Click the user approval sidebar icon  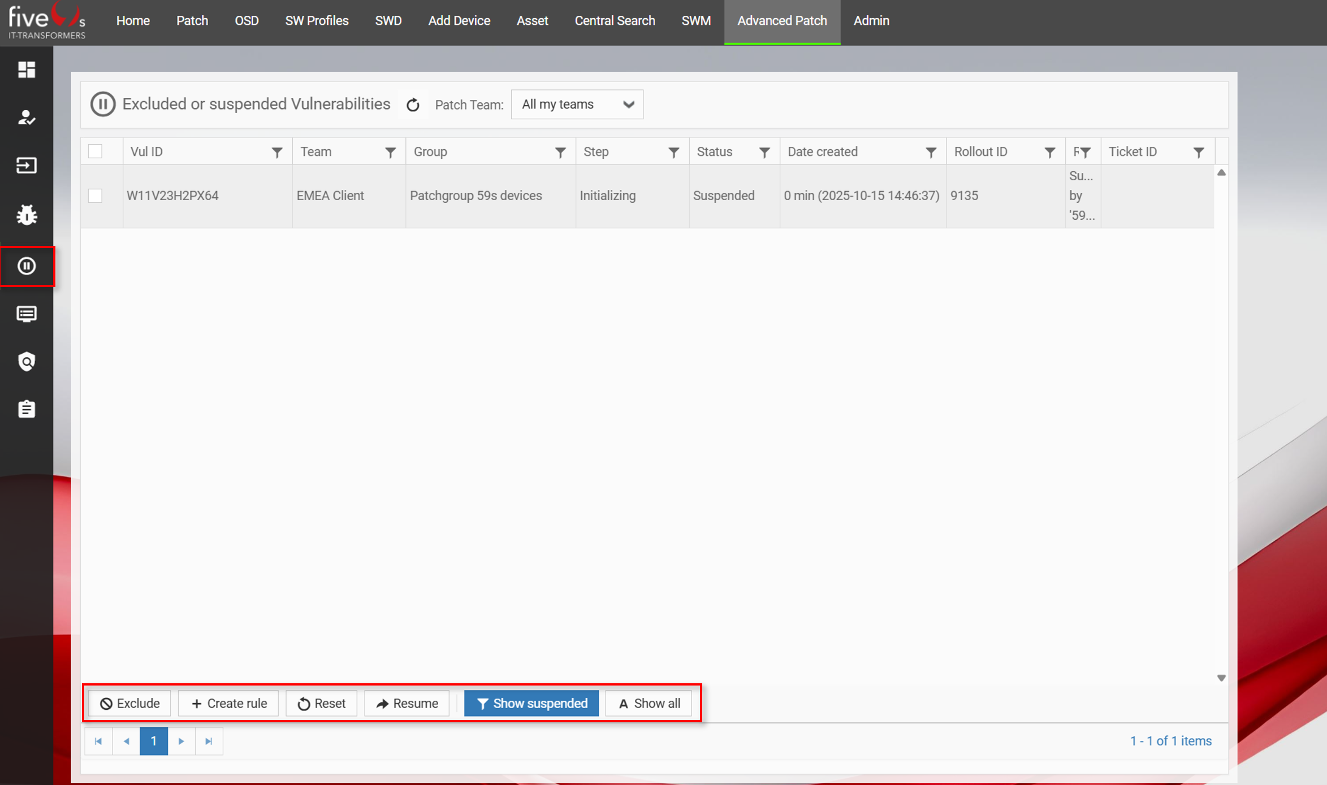click(27, 118)
